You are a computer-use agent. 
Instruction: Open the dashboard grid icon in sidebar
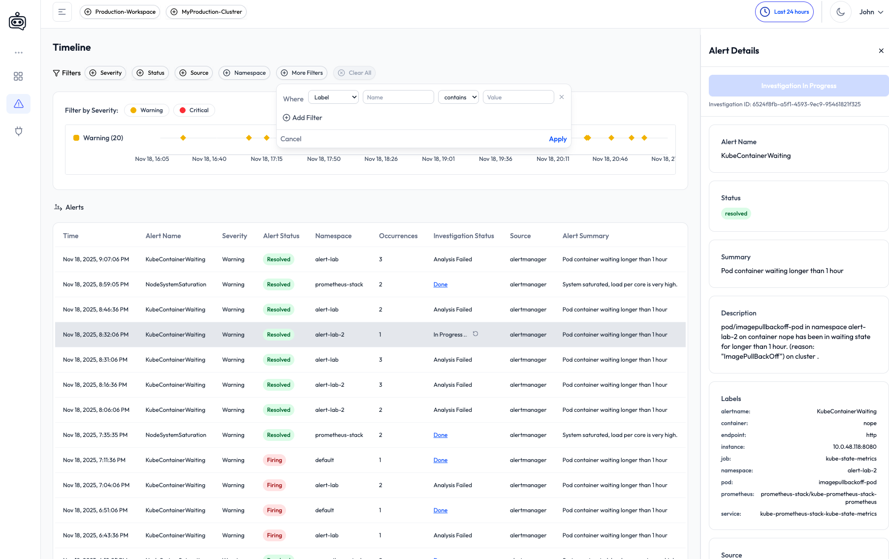tap(18, 76)
